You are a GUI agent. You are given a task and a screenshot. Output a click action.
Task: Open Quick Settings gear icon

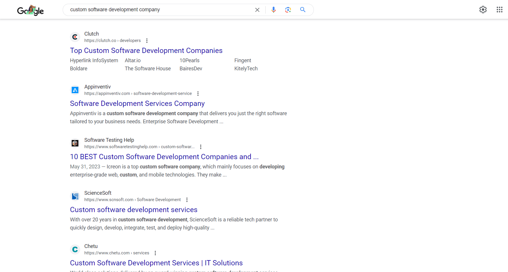483,10
